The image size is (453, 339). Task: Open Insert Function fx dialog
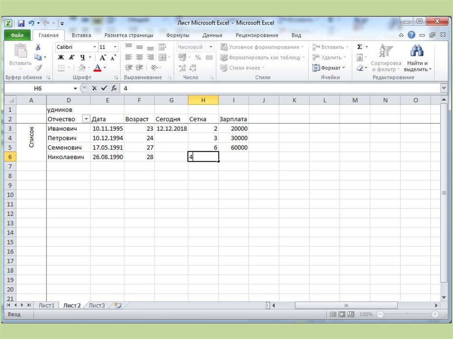pyautogui.click(x=114, y=88)
